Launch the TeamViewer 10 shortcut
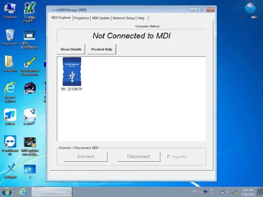This screenshot has width=263, height=197. (x=10, y=146)
